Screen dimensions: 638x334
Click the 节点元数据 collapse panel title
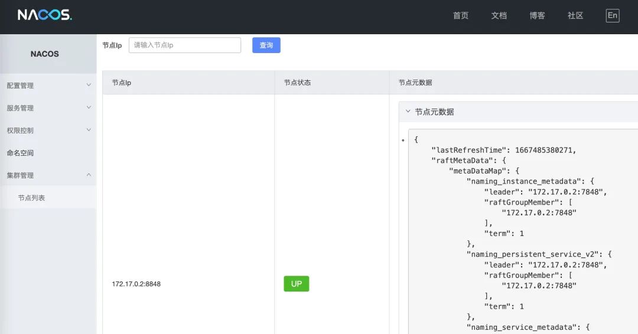click(434, 112)
